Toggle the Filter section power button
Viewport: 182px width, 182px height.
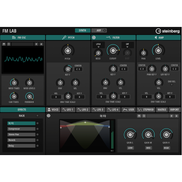pyautogui.click(x=94, y=37)
